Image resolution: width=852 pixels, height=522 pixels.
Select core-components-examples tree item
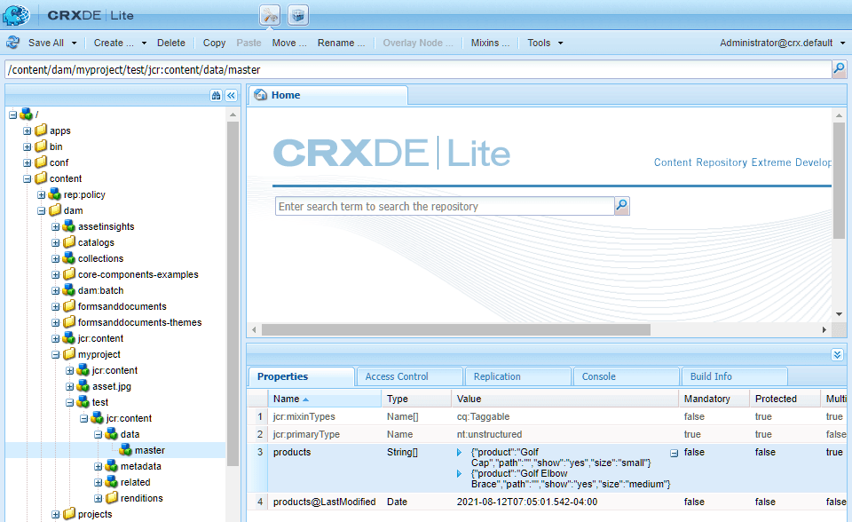pos(138,274)
